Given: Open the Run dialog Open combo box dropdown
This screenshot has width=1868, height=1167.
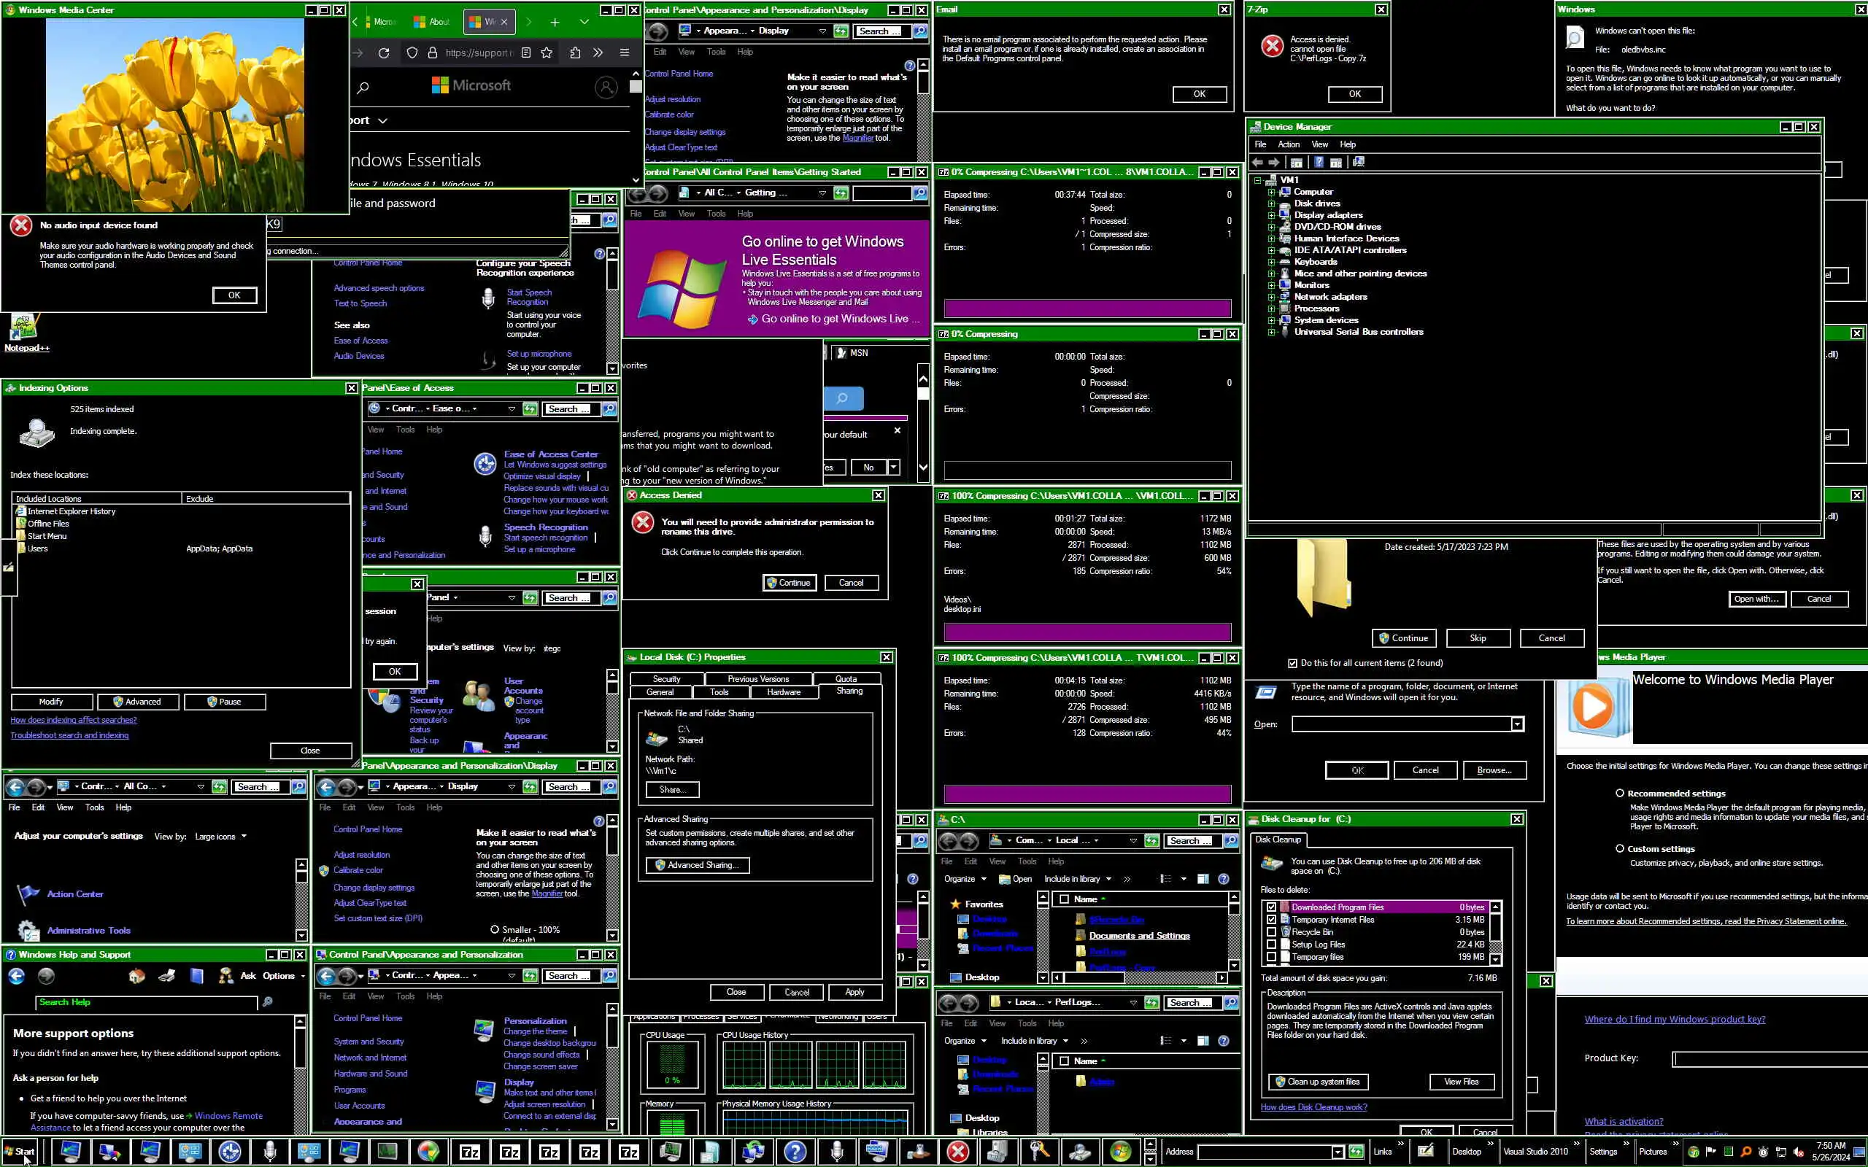Looking at the screenshot, I should click(x=1517, y=724).
